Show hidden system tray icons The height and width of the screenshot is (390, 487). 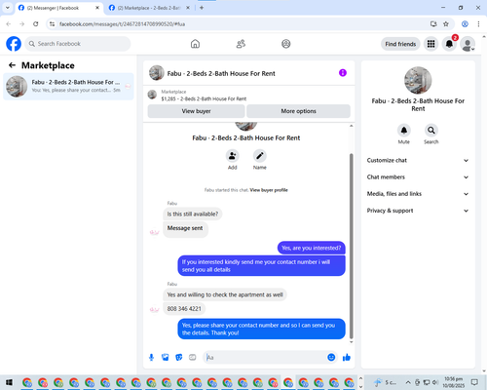point(408,382)
